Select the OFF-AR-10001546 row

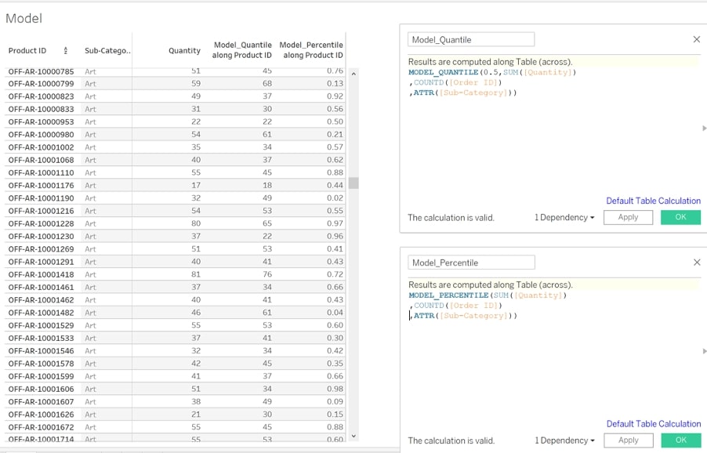point(175,350)
